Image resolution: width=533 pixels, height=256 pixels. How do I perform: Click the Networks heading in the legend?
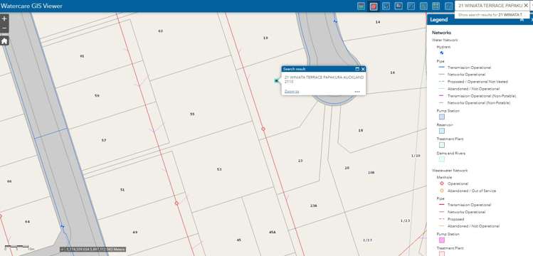click(442, 33)
